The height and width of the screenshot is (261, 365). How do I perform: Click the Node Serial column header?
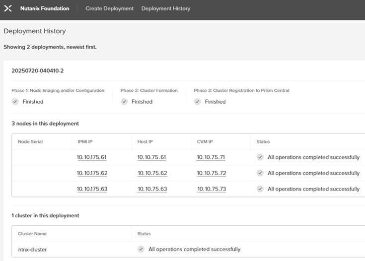point(30,142)
